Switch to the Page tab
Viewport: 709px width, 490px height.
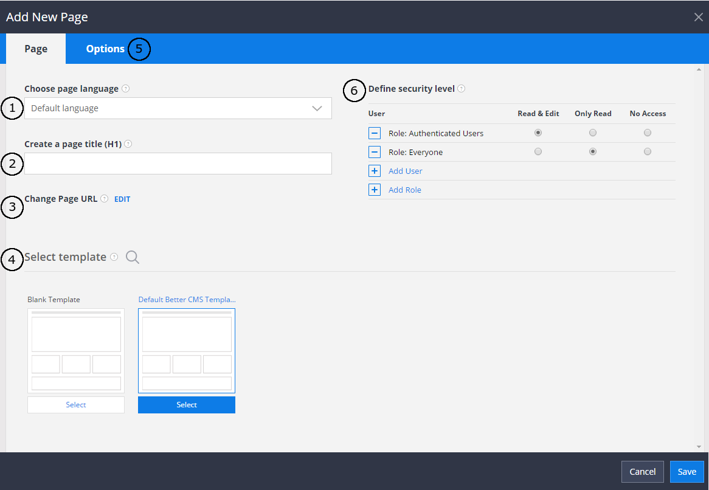click(x=35, y=49)
